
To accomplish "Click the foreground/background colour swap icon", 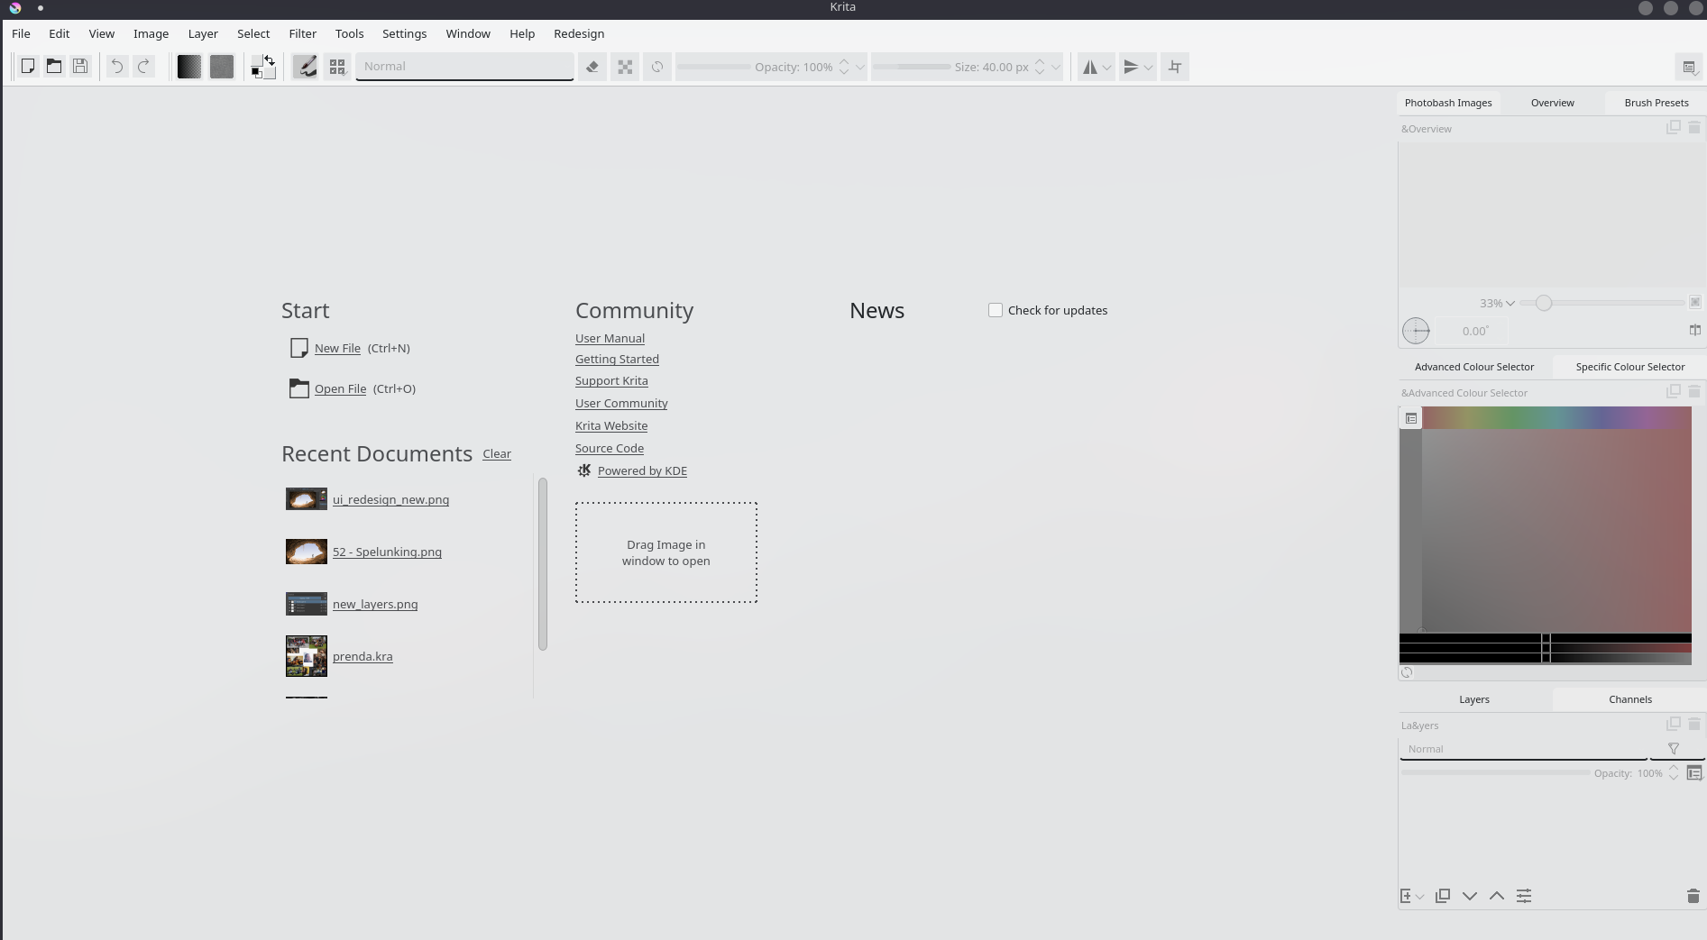I will click(269, 60).
